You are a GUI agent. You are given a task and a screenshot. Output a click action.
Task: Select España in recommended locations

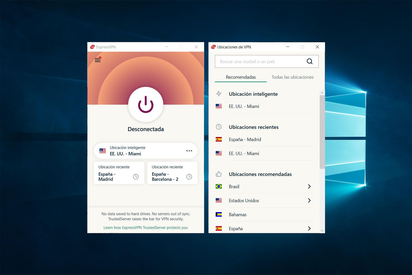click(264, 229)
